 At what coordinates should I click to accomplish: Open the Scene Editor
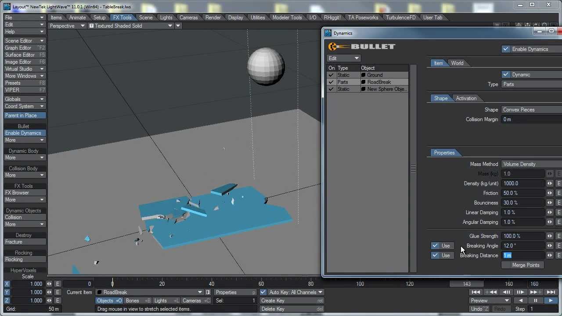point(25,41)
